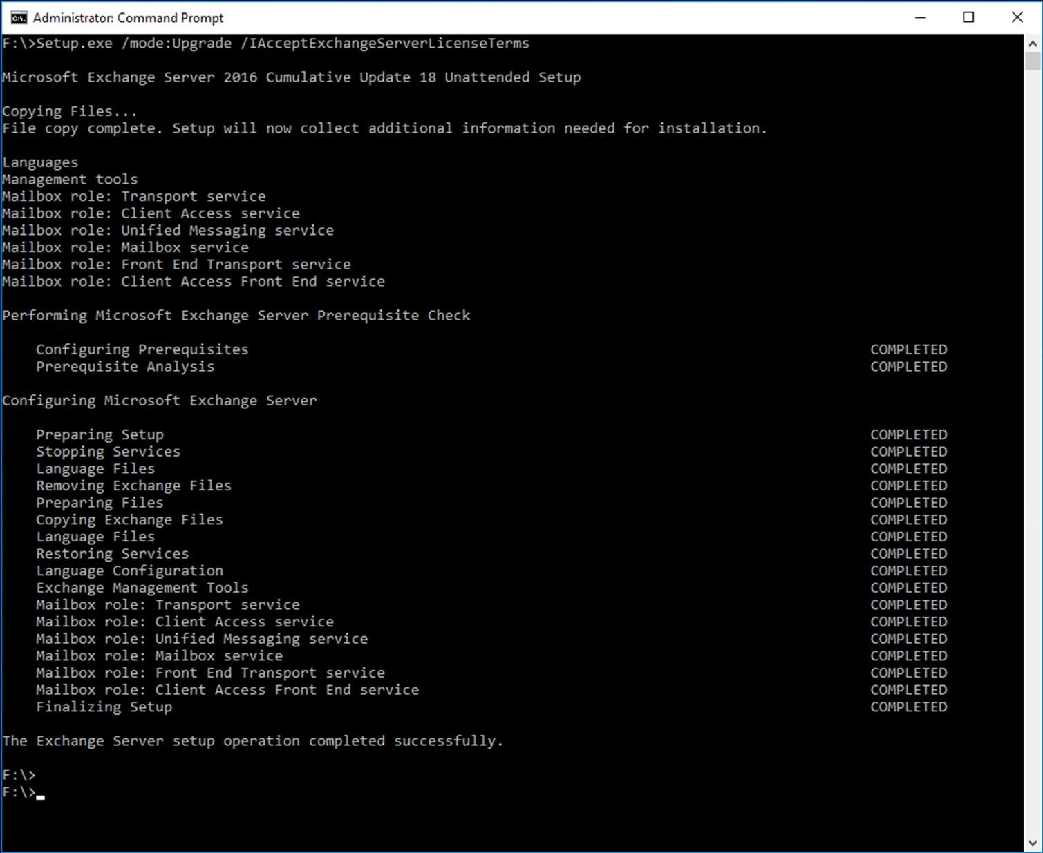Click the 'Administrator: Command Prompt' title text

pyautogui.click(x=129, y=18)
